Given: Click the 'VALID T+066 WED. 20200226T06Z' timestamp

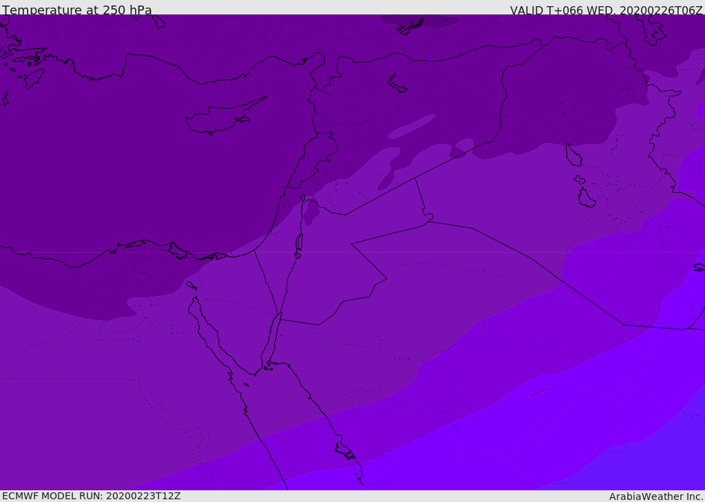Looking at the screenshot, I should tap(606, 10).
